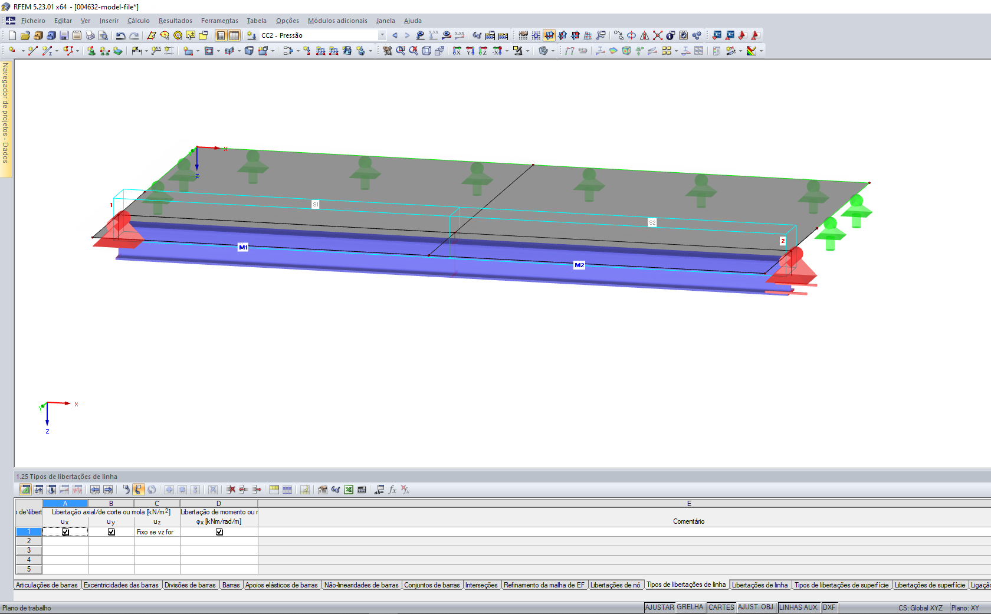Switch to Interseções tab
Viewport: 991px width, 614px height.
click(481, 585)
